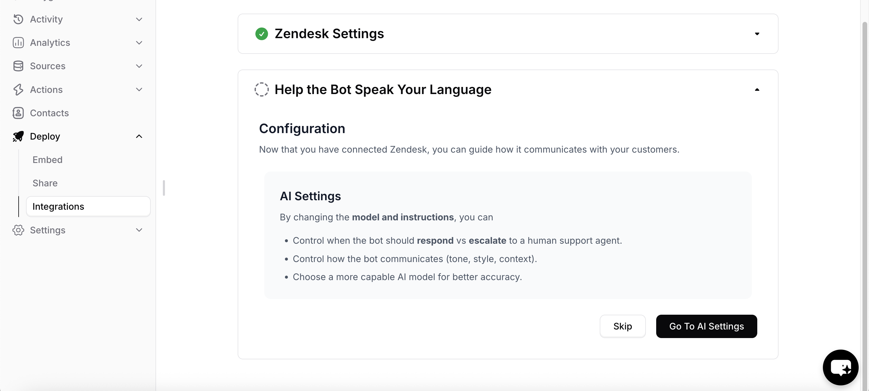The height and width of the screenshot is (391, 869).
Task: Click the Activity clock icon
Action: tap(18, 19)
